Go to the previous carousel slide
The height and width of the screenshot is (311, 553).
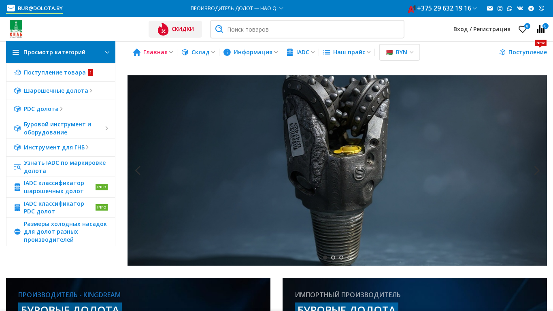click(138, 170)
